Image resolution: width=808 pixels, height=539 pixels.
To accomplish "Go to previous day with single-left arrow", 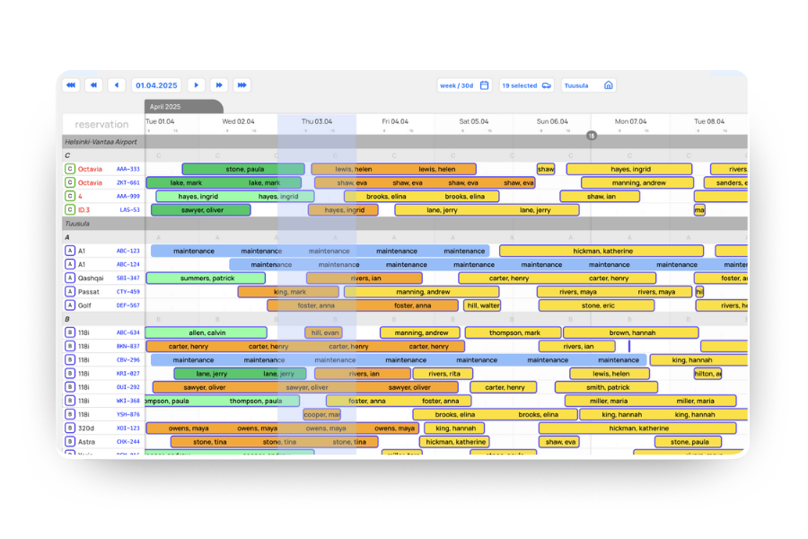I will coord(117,85).
